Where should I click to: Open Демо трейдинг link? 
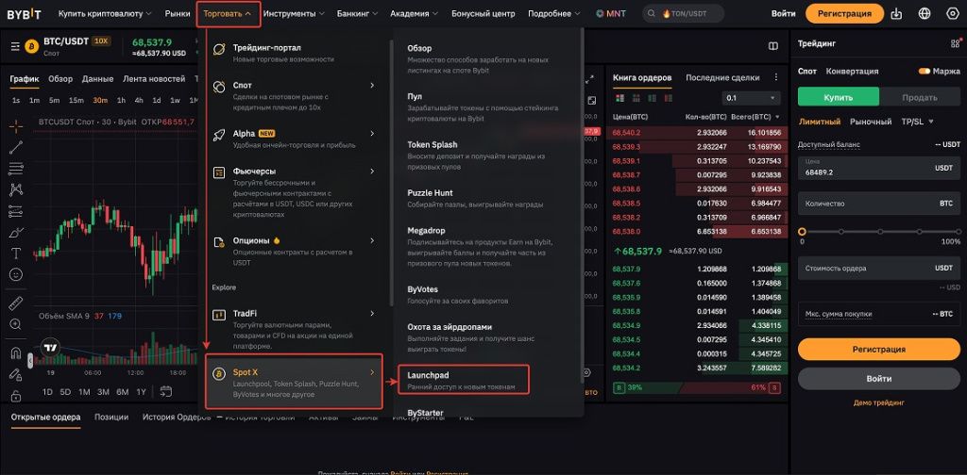879,403
